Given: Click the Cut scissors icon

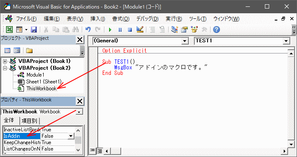Looking at the screenshot, I should coord(46,30).
